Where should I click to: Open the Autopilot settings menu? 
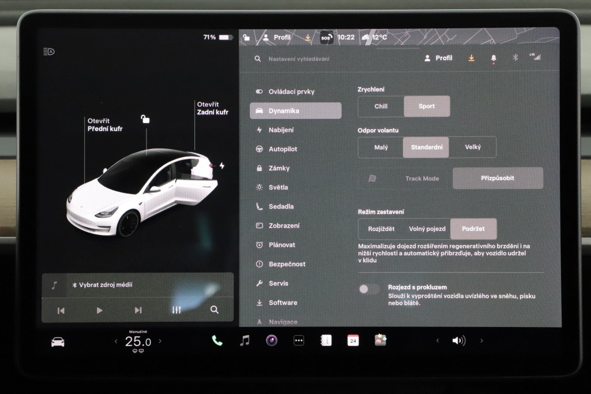coord(295,149)
